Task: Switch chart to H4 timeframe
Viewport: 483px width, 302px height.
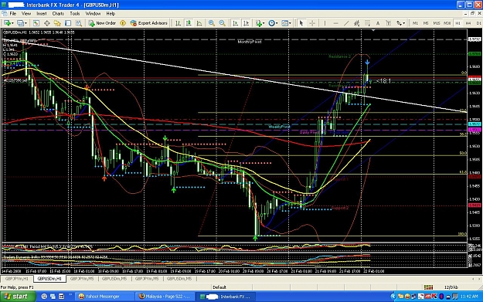Action: 468,23
